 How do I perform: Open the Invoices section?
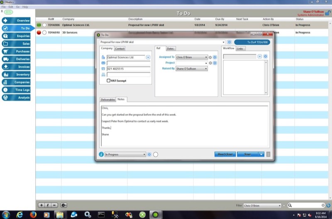pos(16,67)
